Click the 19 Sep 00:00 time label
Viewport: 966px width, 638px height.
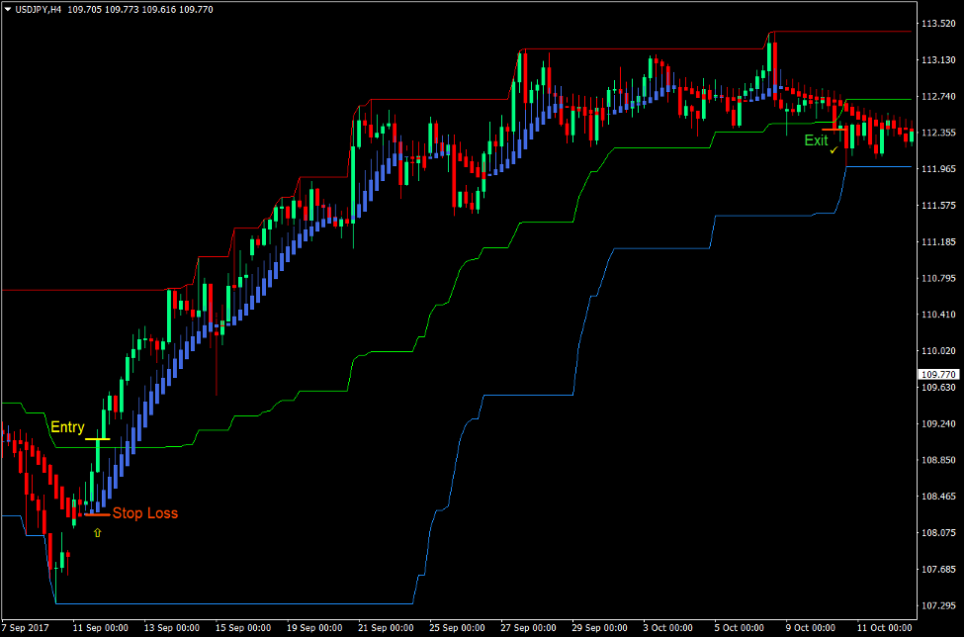[x=314, y=628]
